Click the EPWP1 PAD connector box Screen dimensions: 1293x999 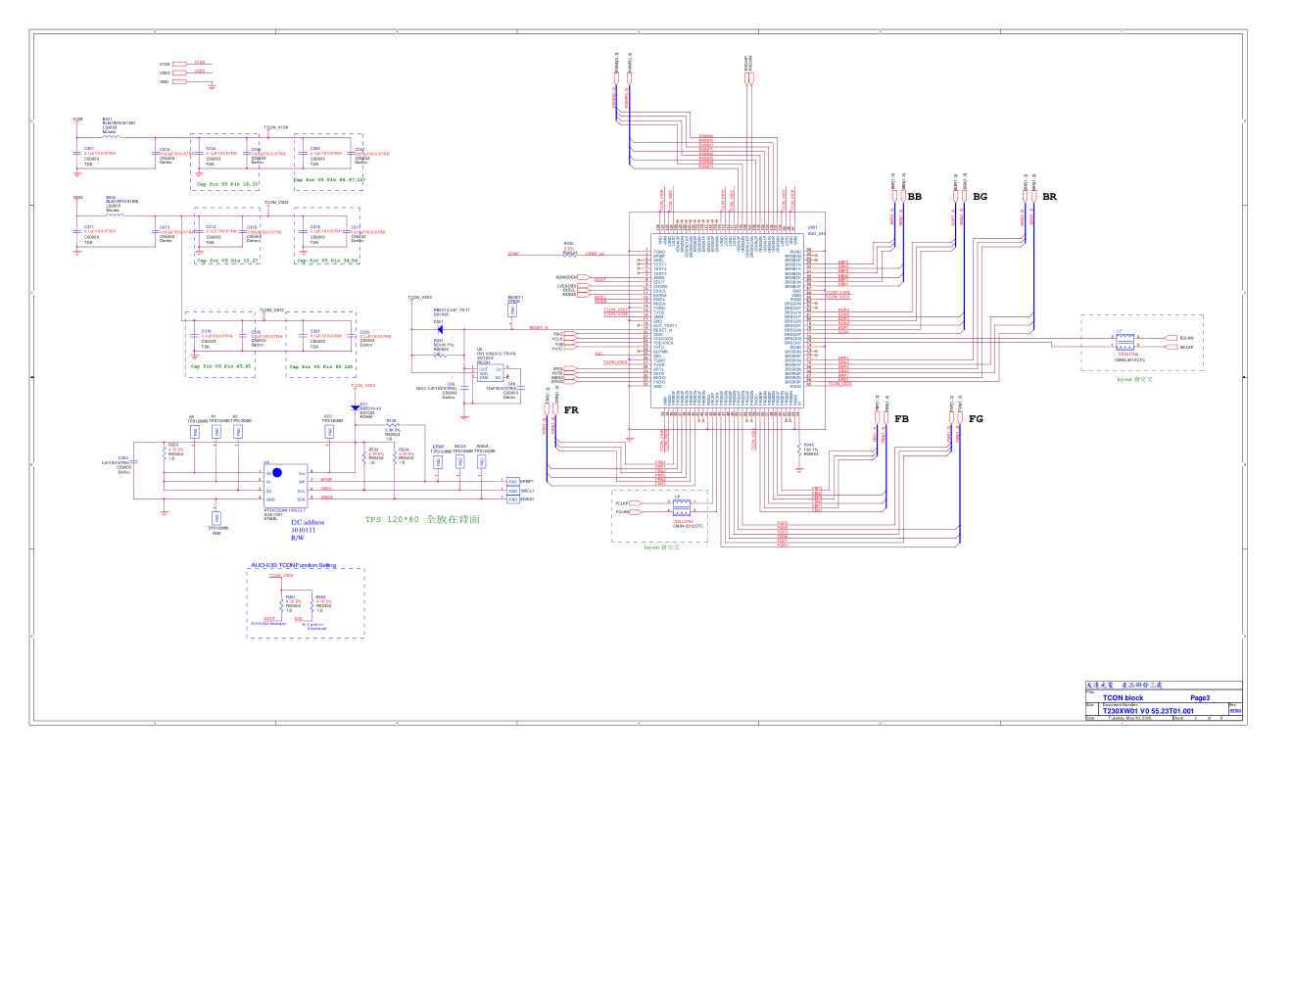[x=512, y=482]
